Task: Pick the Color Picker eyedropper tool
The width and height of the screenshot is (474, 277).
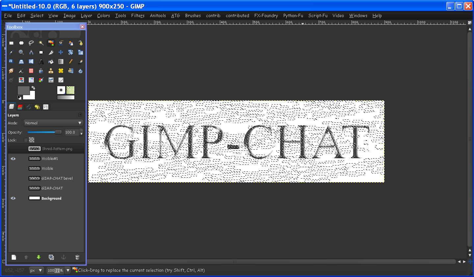Action: 12,52
